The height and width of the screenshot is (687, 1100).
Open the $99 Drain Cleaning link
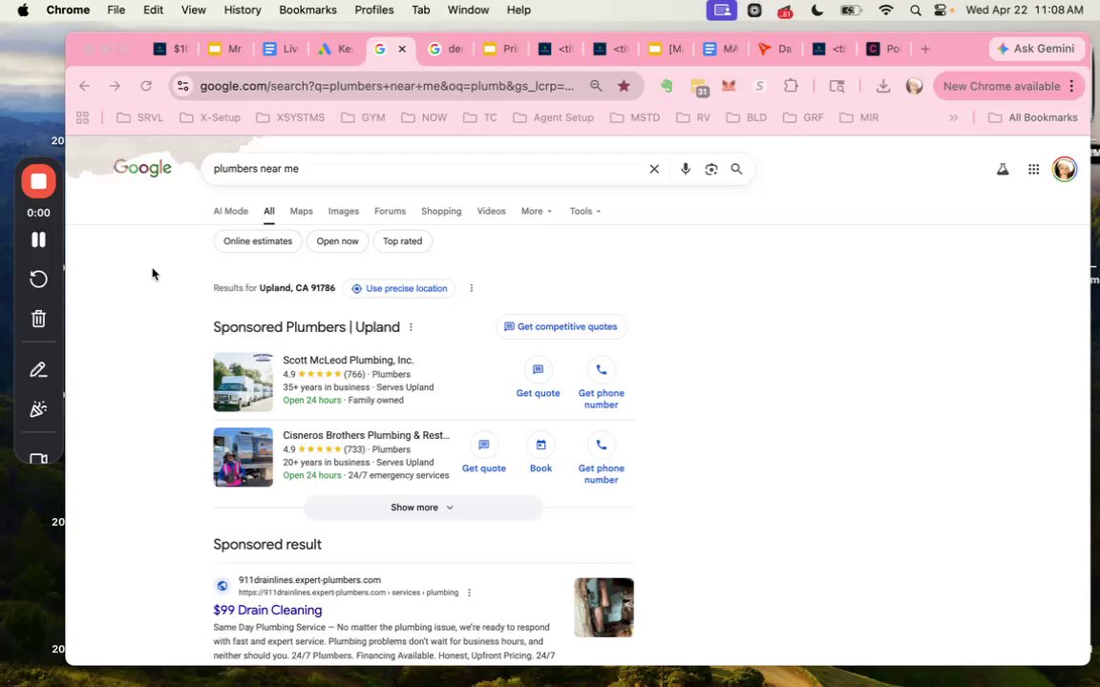pos(267,610)
